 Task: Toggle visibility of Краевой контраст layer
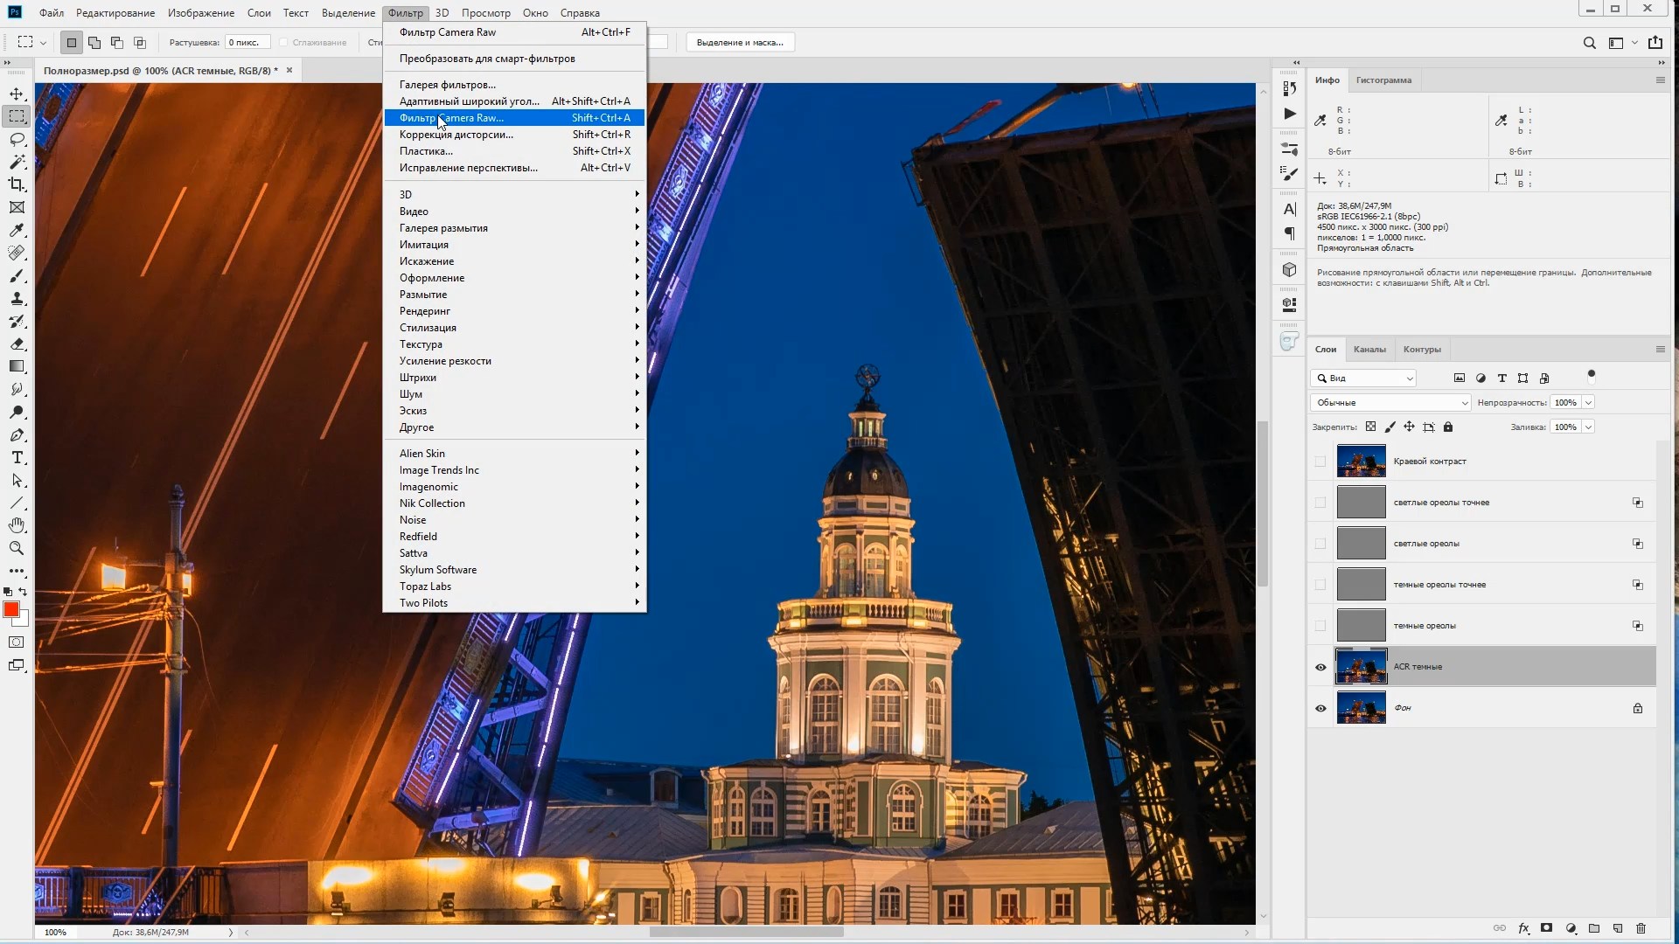click(1321, 461)
